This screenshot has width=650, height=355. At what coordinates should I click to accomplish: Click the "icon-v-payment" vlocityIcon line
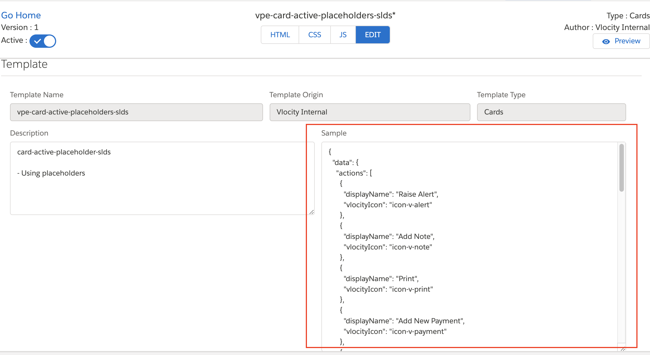coord(395,331)
